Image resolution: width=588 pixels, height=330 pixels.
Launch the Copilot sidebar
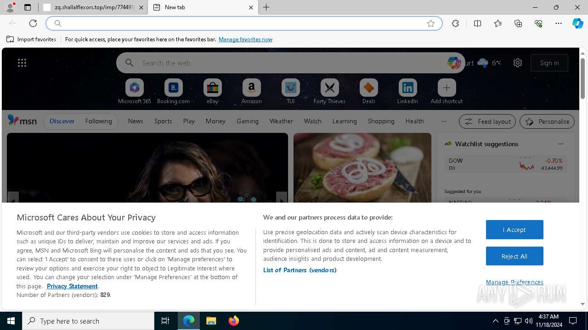coord(577,23)
